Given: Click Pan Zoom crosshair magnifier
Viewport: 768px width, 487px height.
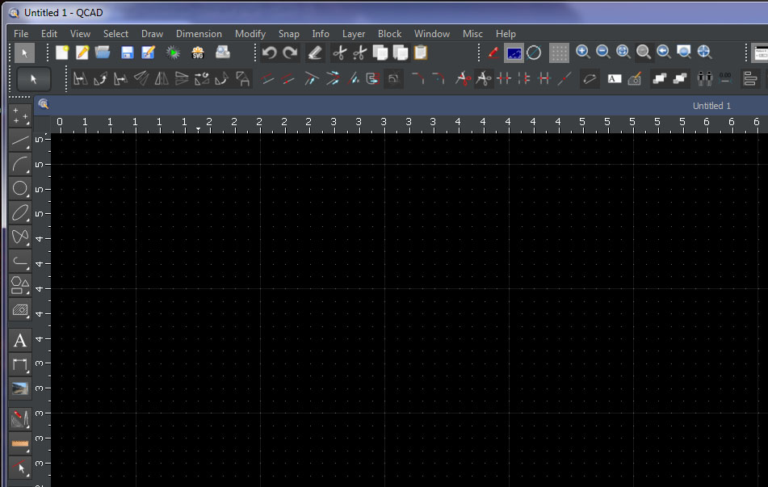Looking at the screenshot, I should tap(704, 52).
